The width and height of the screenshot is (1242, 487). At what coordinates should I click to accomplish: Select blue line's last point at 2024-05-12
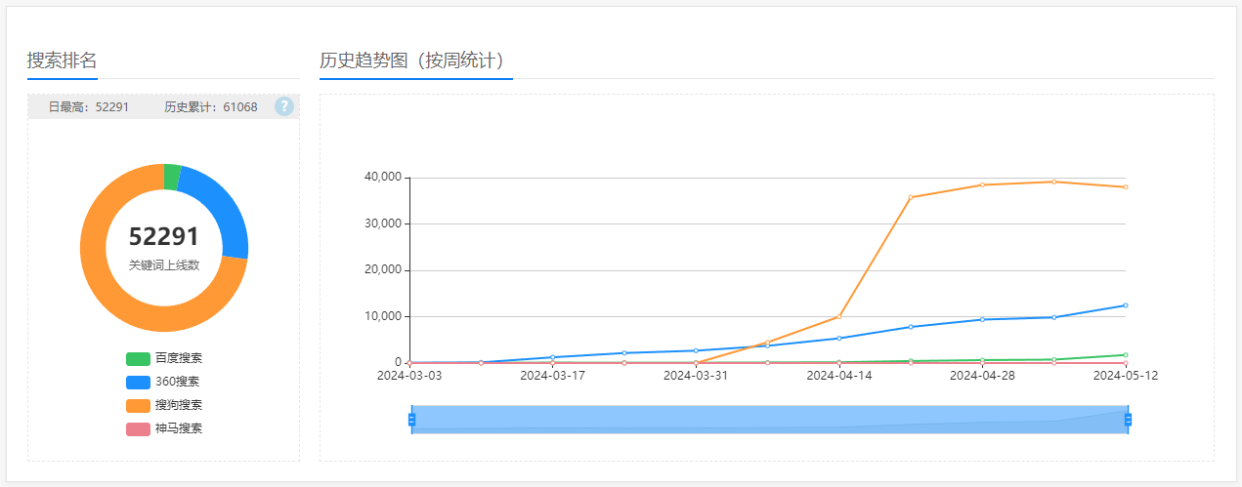click(1125, 305)
